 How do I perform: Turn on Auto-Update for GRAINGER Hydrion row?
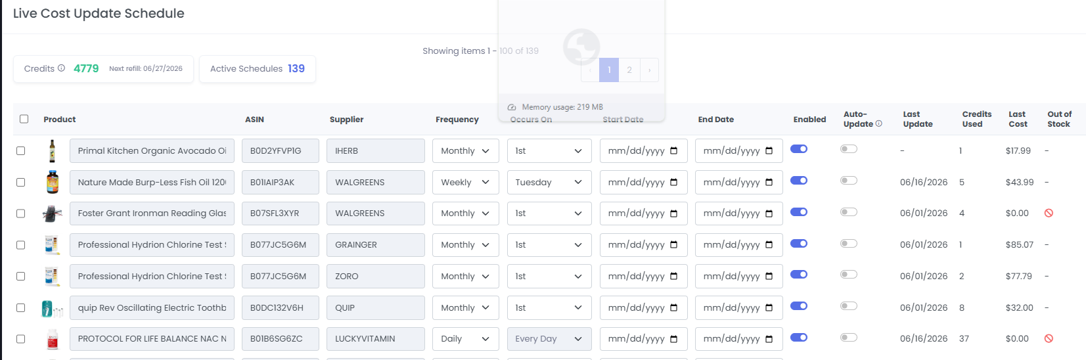click(x=849, y=243)
